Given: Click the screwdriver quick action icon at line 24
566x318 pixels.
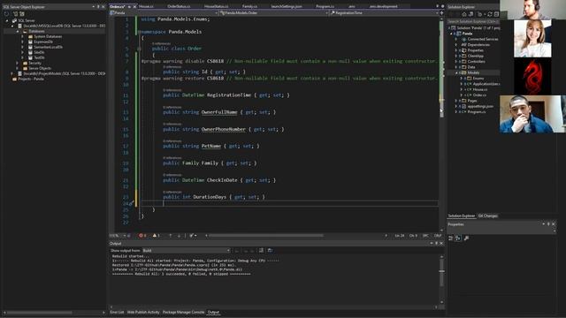Looking at the screenshot, I should (x=132, y=204).
